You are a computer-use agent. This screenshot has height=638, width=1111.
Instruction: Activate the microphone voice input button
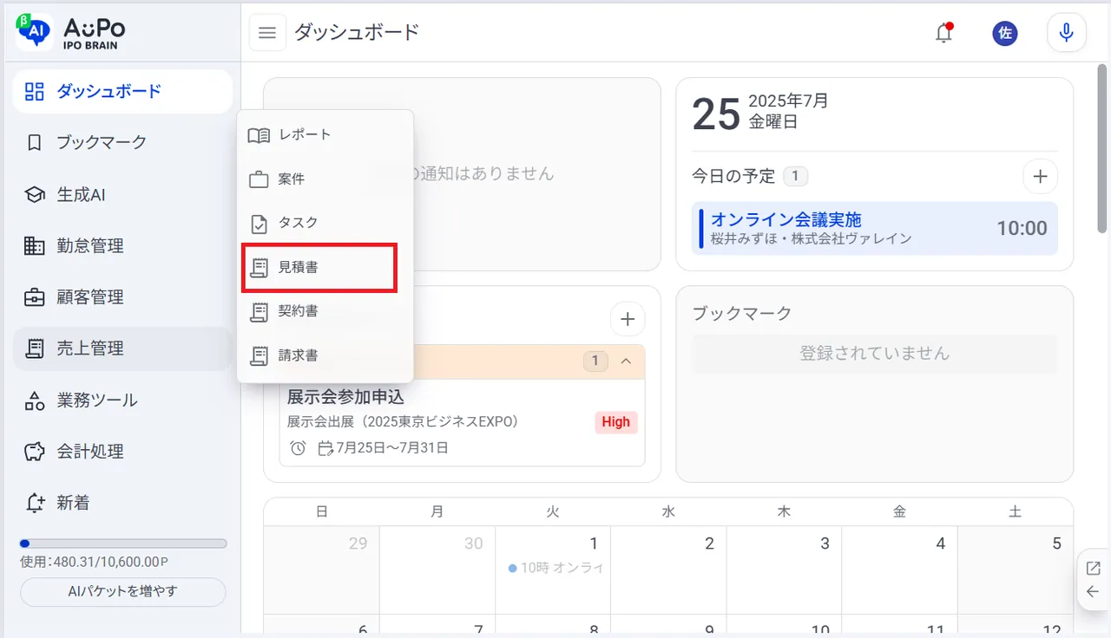coord(1067,33)
